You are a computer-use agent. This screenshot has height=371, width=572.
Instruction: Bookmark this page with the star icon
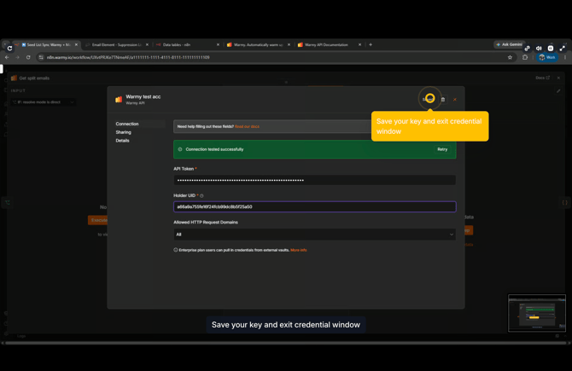point(510,57)
